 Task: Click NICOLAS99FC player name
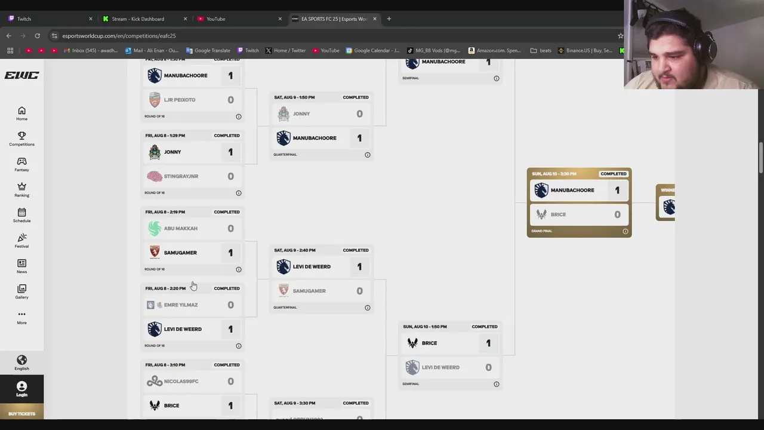(x=181, y=381)
